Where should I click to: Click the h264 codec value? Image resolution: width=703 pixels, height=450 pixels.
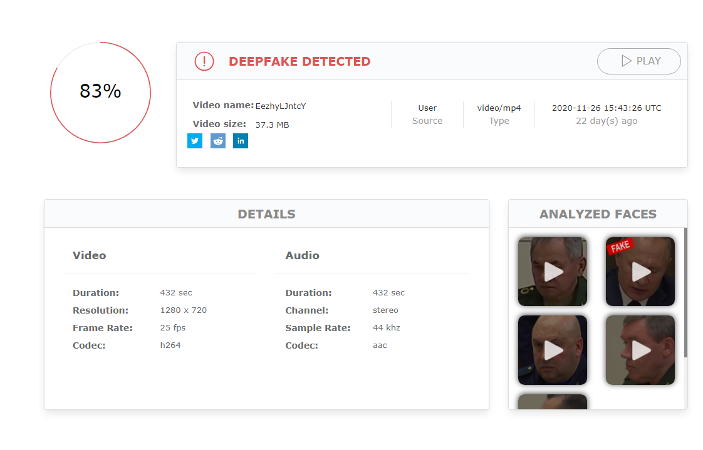(170, 345)
